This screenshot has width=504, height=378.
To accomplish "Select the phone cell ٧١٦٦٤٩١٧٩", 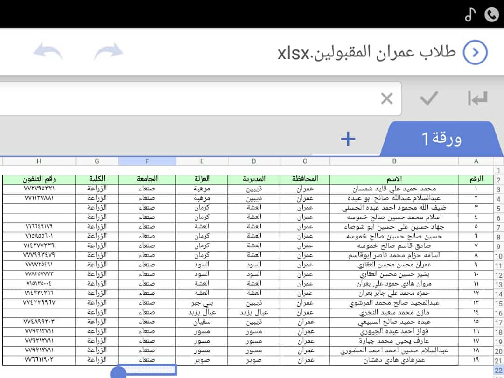I will pos(39,227).
